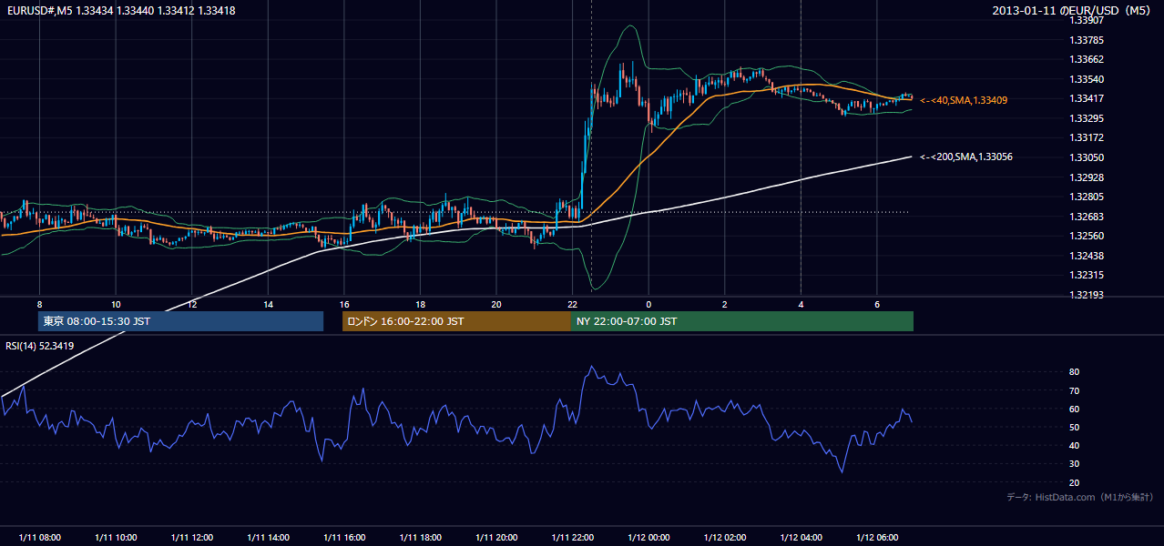Click bottom time label 1/11 16:00
The height and width of the screenshot is (546, 1164).
(344, 538)
